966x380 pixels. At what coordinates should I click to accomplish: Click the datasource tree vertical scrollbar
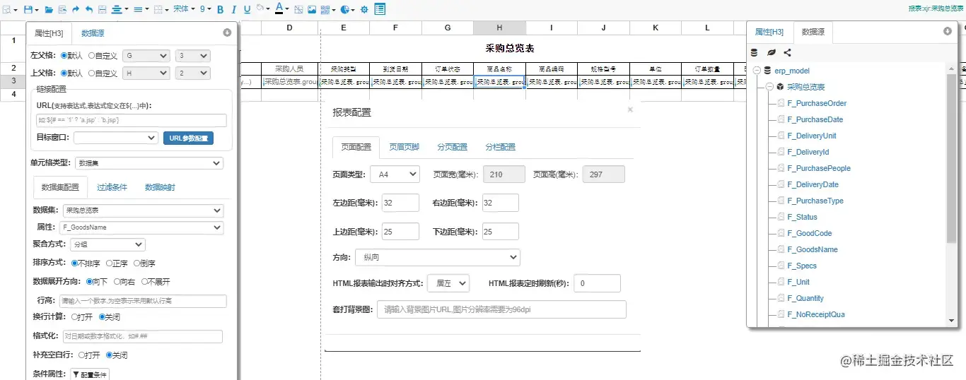click(950, 158)
